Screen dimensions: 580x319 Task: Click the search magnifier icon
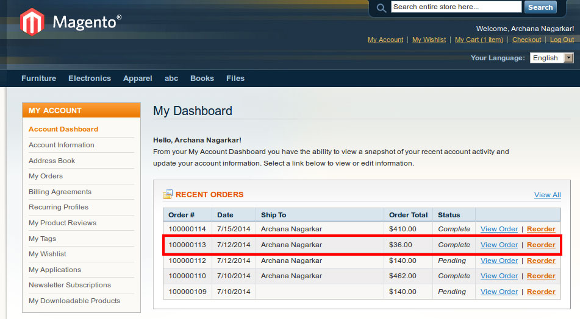pyautogui.click(x=381, y=8)
